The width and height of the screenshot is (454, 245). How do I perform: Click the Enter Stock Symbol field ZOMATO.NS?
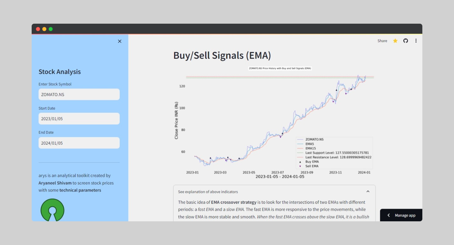pos(79,94)
